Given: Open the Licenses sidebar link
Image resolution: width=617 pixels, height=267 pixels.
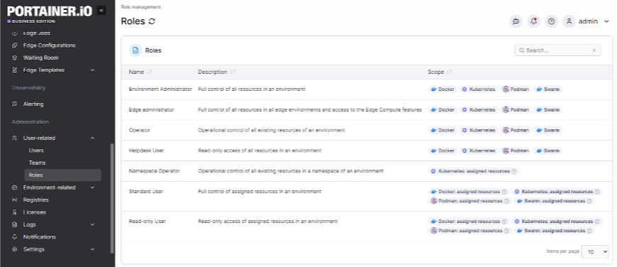Looking at the screenshot, I should coord(34,212).
